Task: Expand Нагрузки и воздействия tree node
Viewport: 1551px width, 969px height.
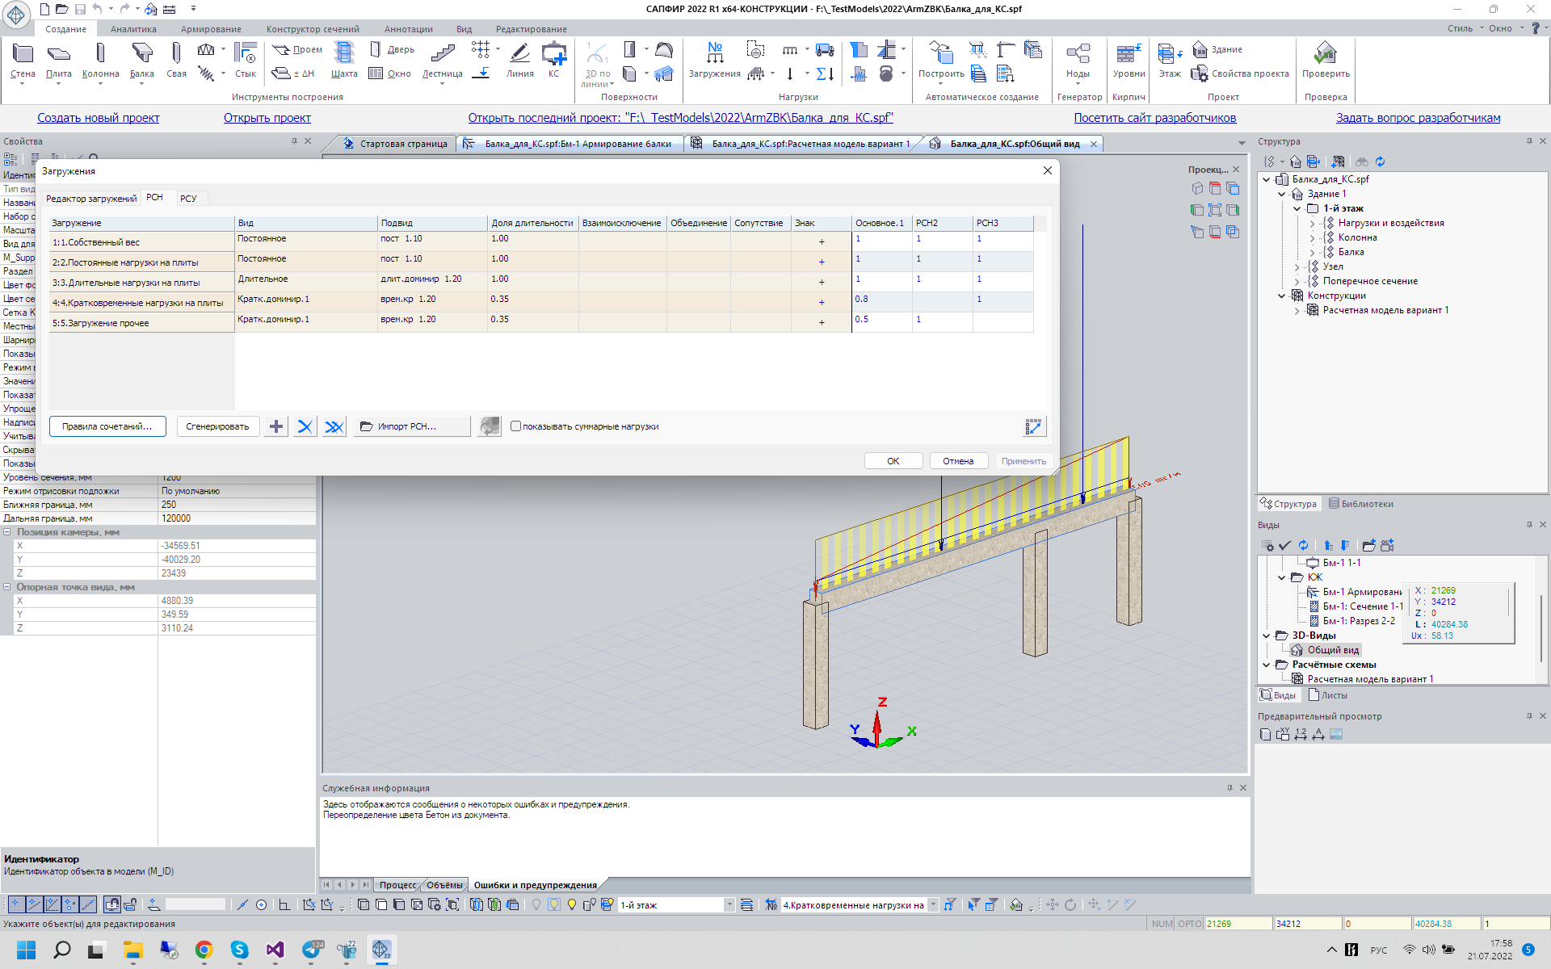Action: pyautogui.click(x=1312, y=224)
